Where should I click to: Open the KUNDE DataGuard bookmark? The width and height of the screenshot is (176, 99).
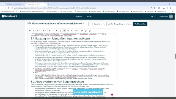point(39,11)
